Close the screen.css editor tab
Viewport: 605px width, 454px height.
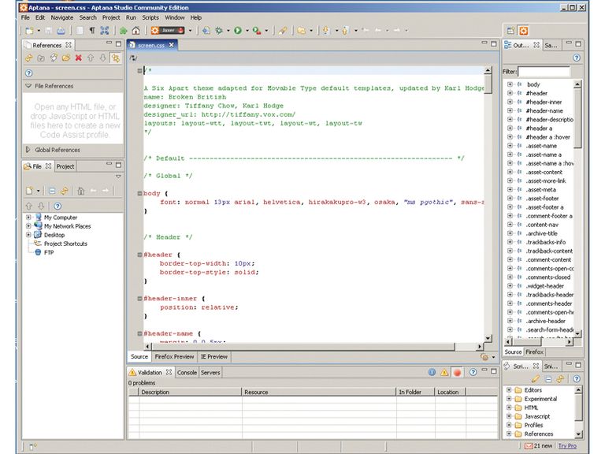[x=171, y=45]
